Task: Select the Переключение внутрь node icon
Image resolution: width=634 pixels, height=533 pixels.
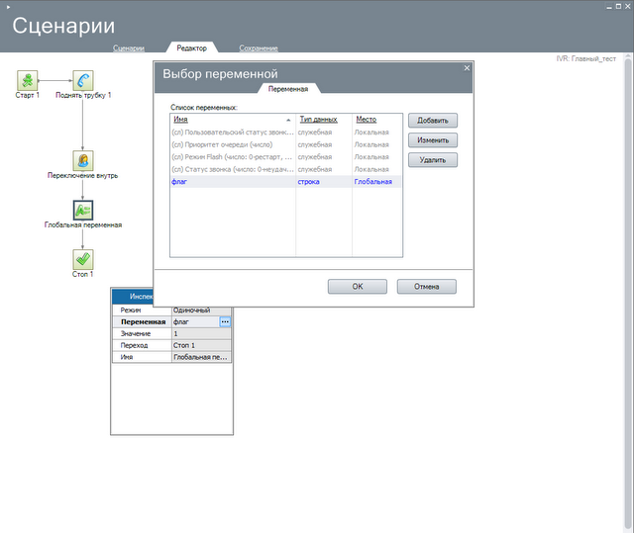Action: click(83, 160)
